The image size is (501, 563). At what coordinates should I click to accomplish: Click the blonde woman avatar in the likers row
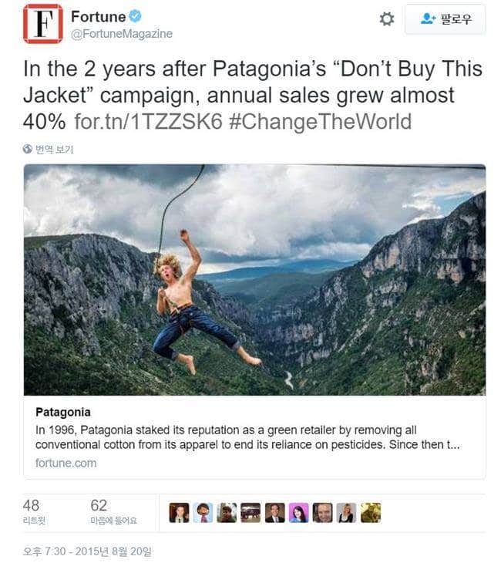(x=346, y=513)
